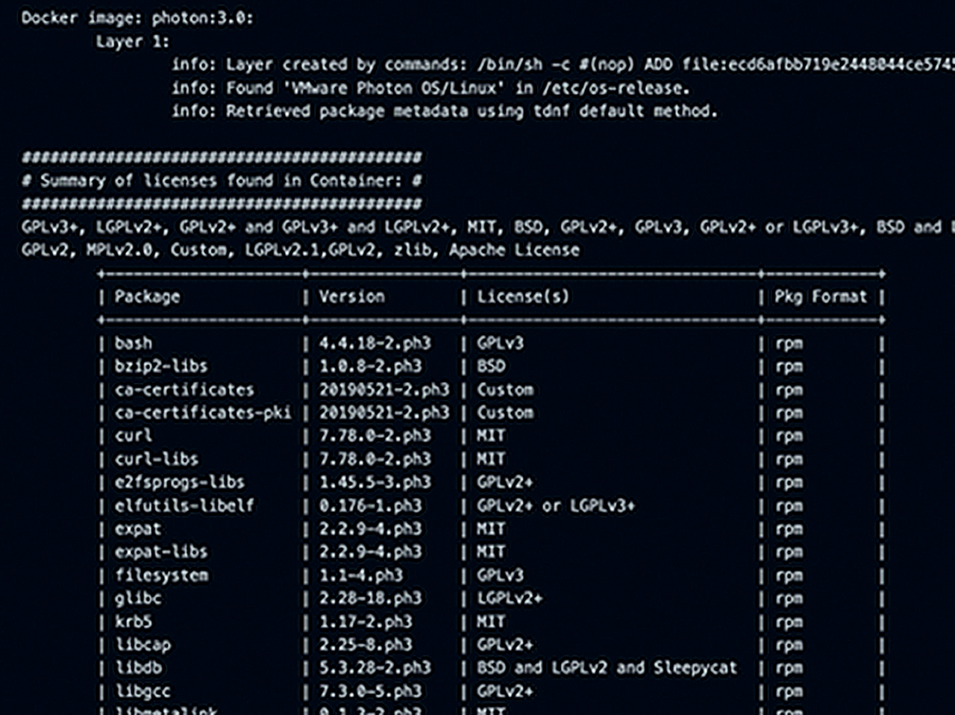
Task: Click the Version column header
Action: tap(351, 296)
